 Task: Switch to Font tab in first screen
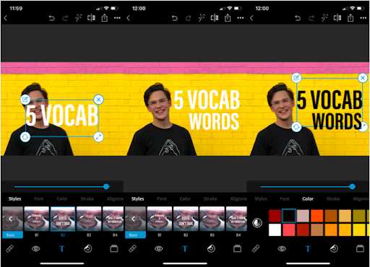pyautogui.click(x=38, y=199)
